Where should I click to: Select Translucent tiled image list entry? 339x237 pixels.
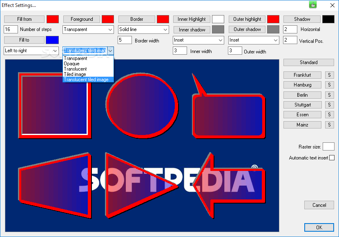point(88,80)
